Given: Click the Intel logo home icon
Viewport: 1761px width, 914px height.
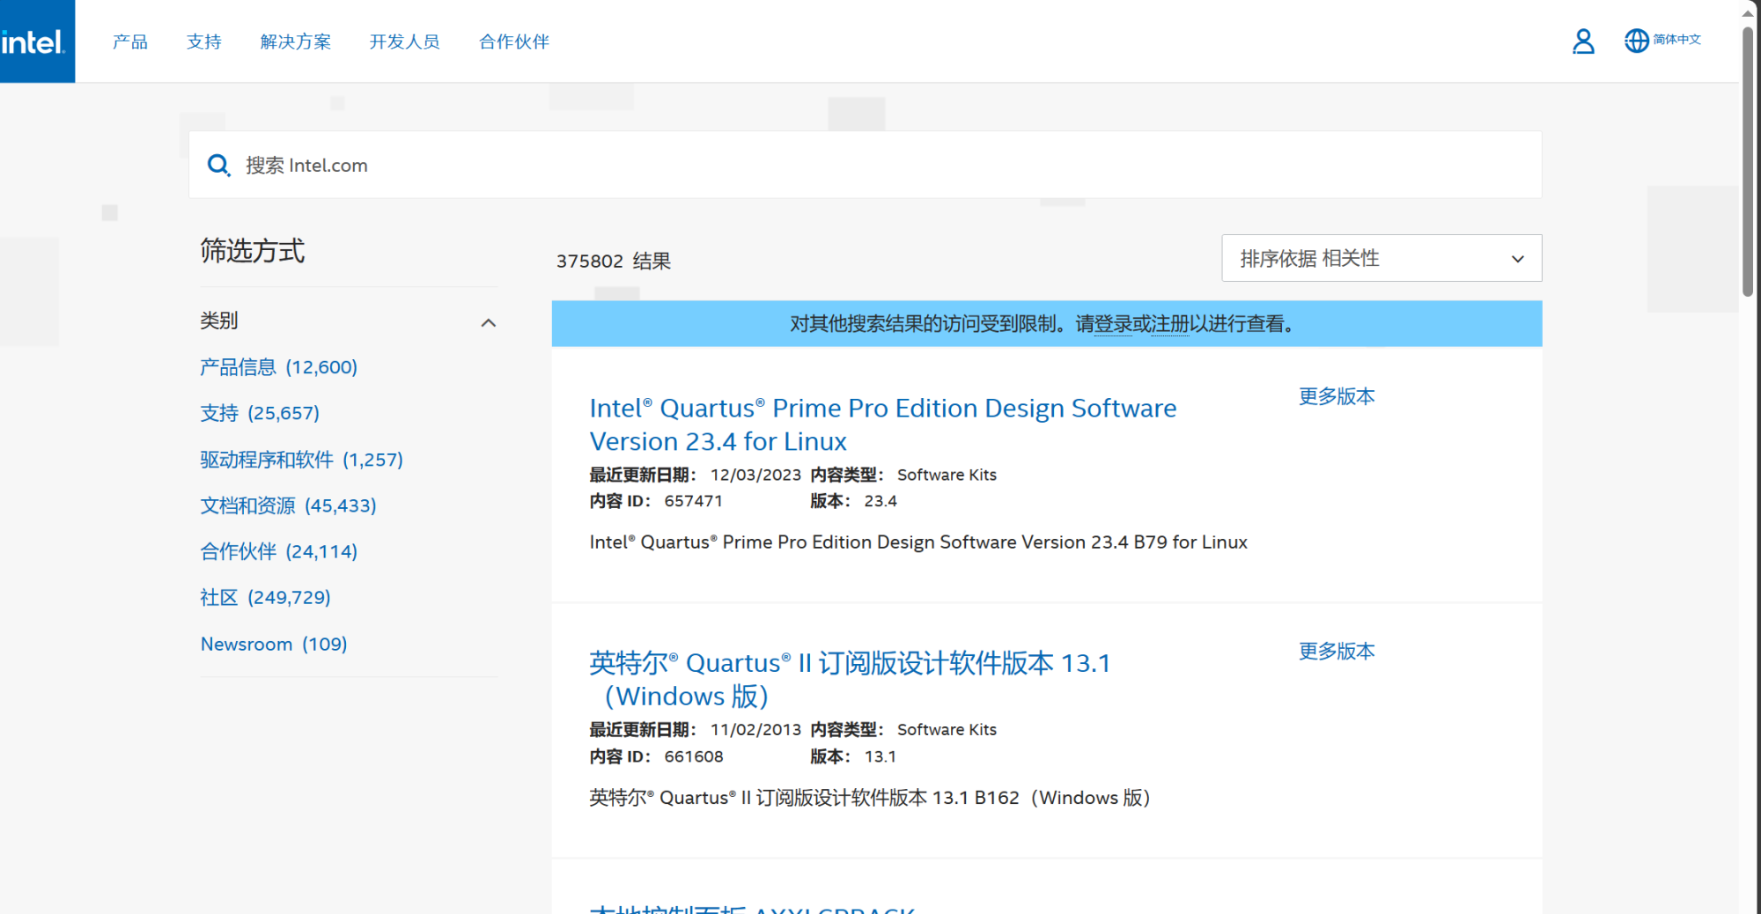Looking at the screenshot, I should coord(35,41).
